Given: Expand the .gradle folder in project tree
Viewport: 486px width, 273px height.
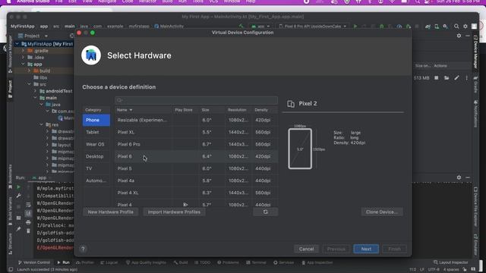Looking at the screenshot, I should tap(24, 51).
